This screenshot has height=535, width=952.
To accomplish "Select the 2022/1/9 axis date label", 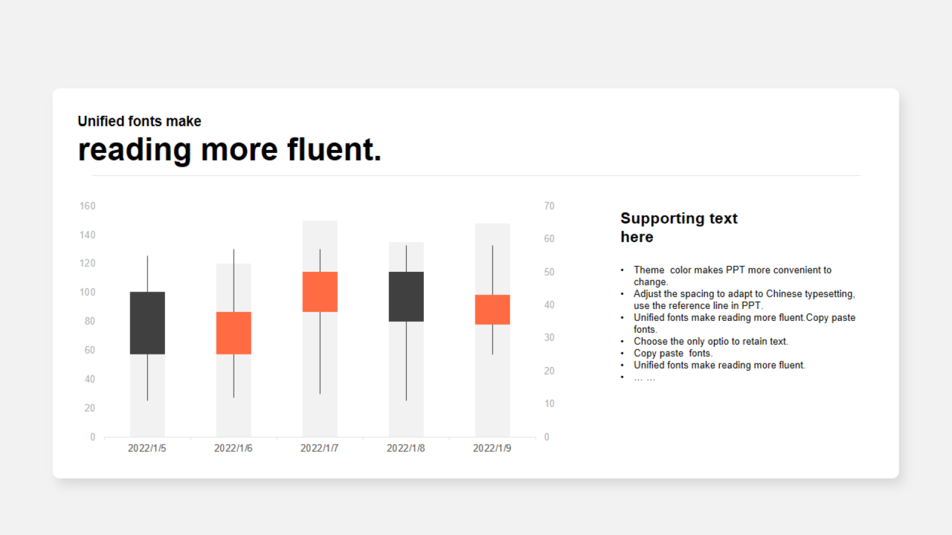I will pyautogui.click(x=492, y=448).
